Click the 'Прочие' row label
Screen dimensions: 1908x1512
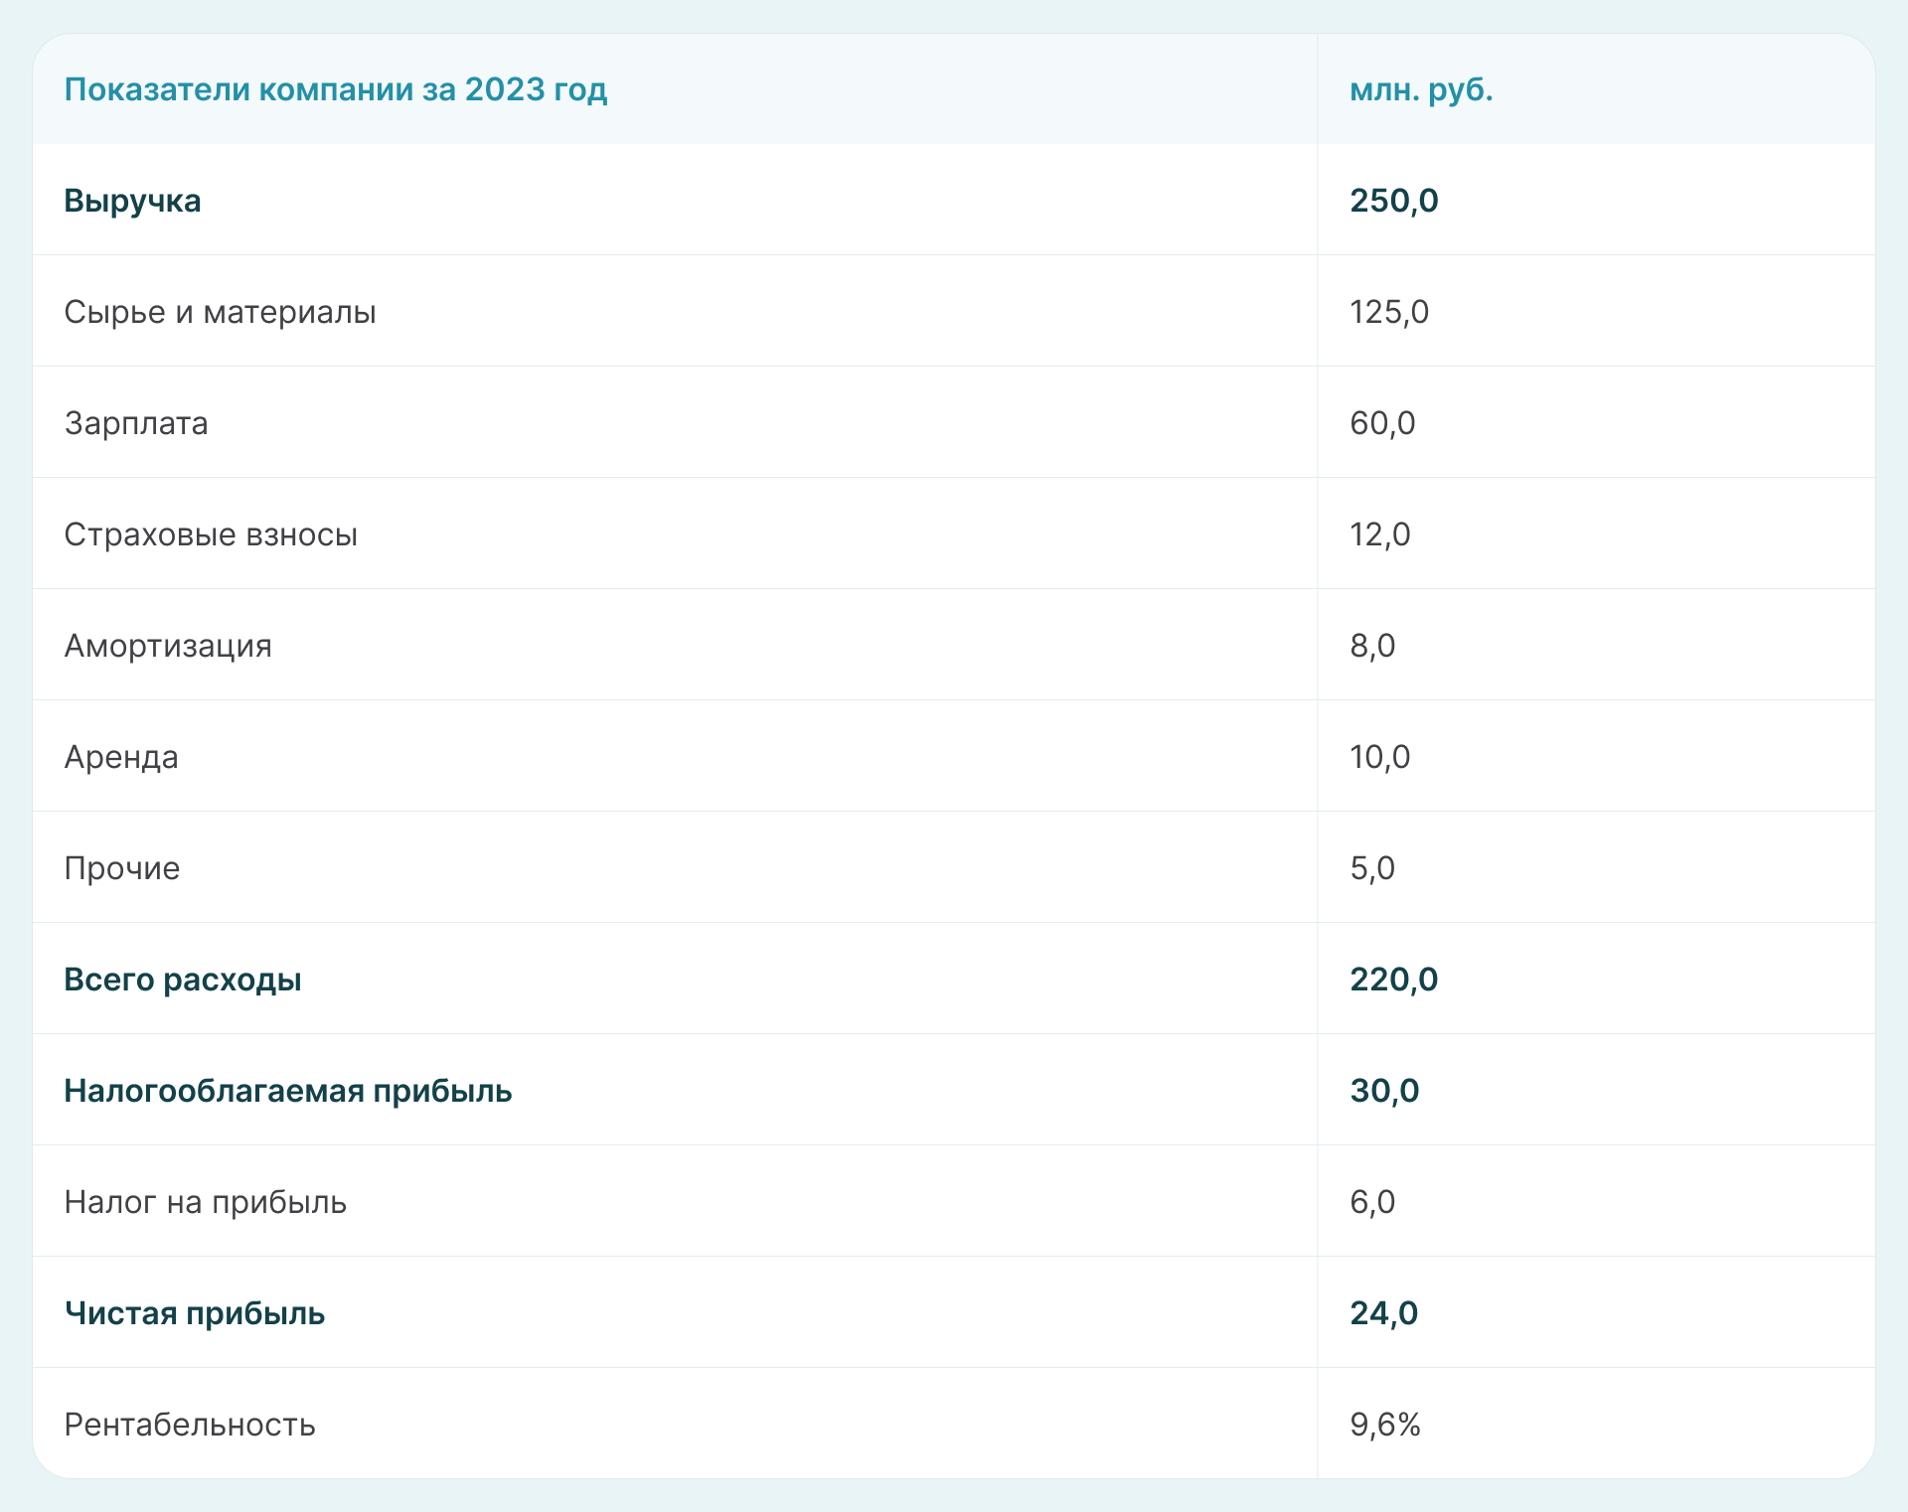click(122, 868)
